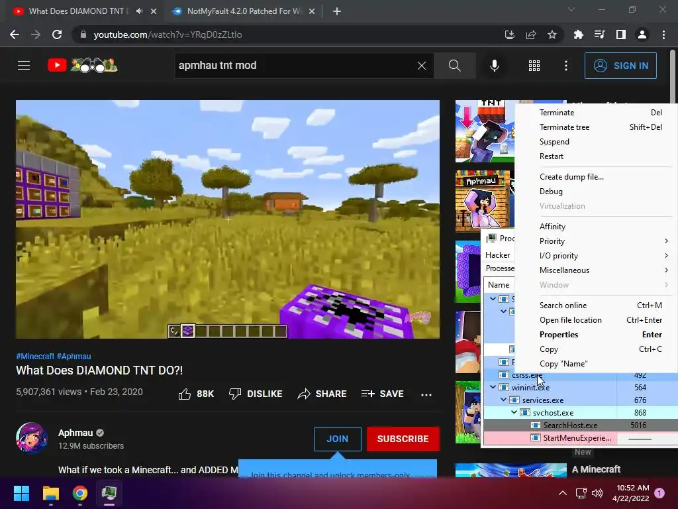Viewport: 678px width, 509px height.
Task: Click Chrome icon in taskbar
Action: [x=80, y=493]
